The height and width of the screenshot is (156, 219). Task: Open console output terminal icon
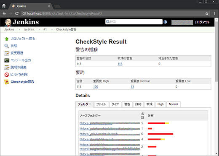click(7, 60)
